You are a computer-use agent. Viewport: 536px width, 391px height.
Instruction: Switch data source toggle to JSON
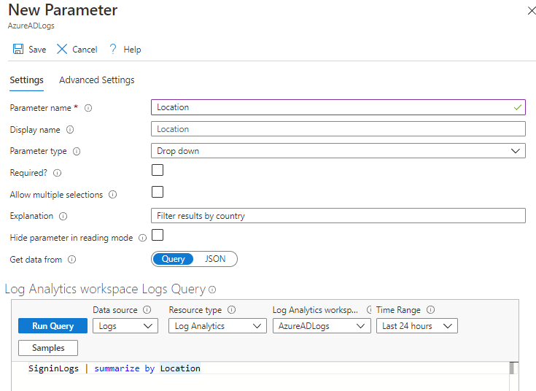pos(215,259)
